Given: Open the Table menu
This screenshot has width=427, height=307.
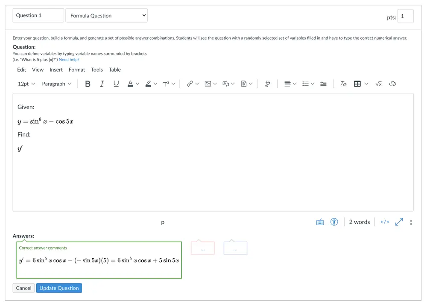Looking at the screenshot, I should (114, 70).
